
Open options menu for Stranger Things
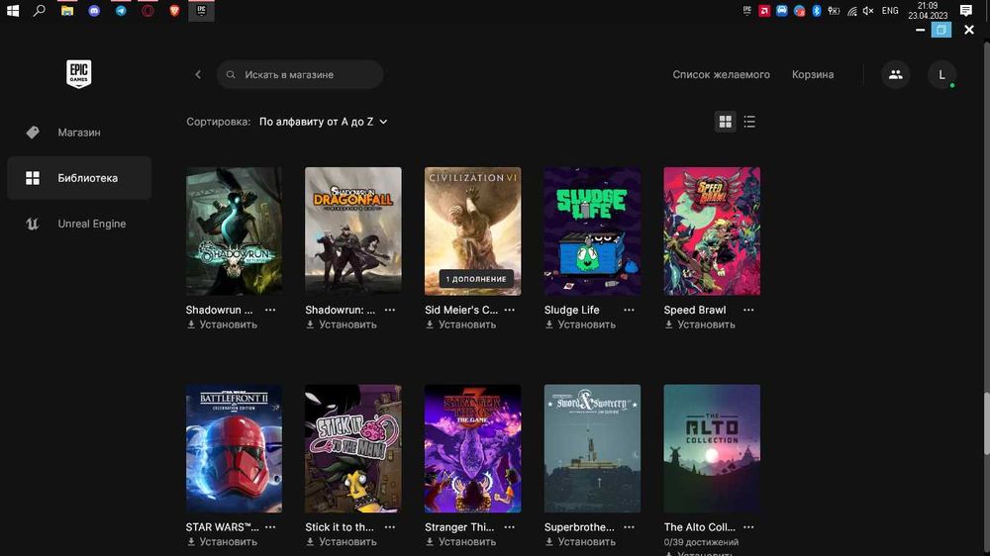point(510,527)
